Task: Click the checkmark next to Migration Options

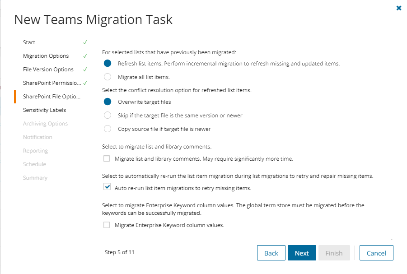Action: [x=85, y=56]
